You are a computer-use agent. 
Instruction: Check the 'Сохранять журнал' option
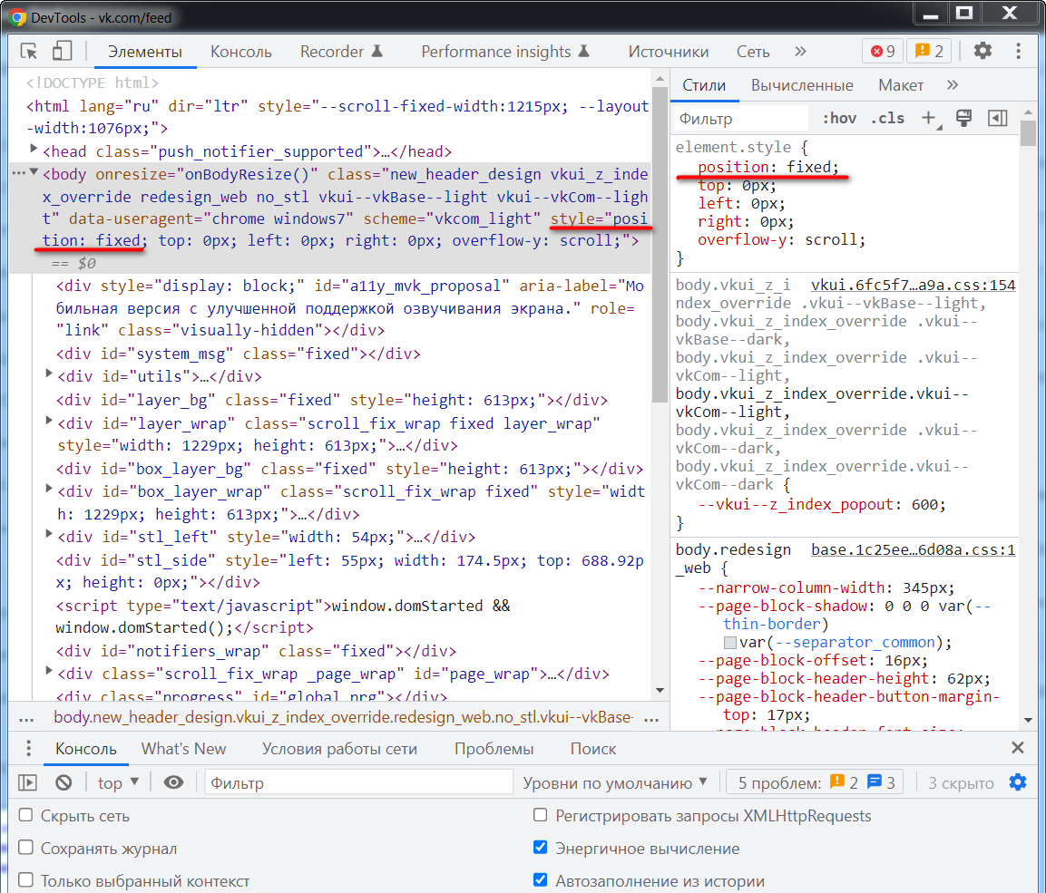[26, 849]
